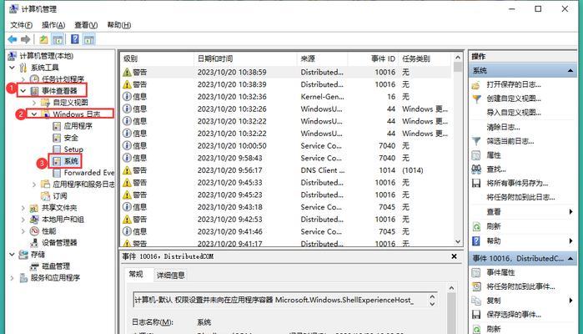583x334 pixels.
Task: Open the 帮助 menu
Action: [119, 25]
